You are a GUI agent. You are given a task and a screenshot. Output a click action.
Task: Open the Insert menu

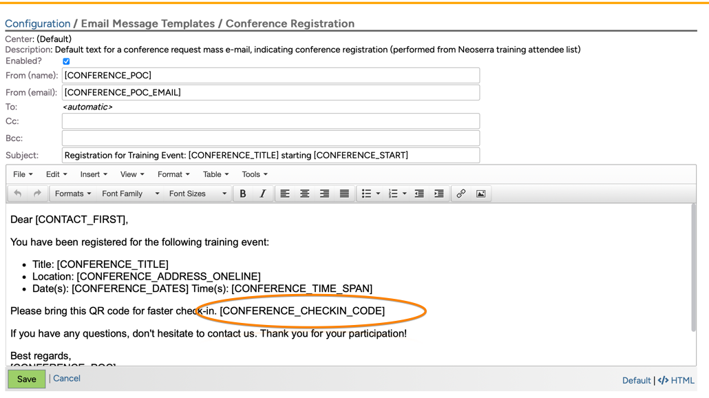[94, 175]
